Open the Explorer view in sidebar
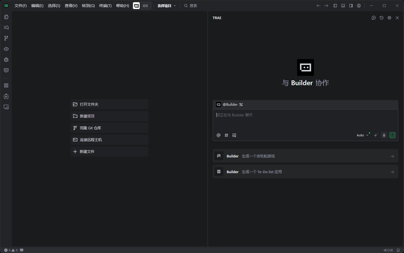Viewport: 404px width, 253px height. 6,17
